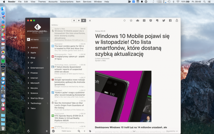Screen dimensions: 214x134
Task: Open Spotlight search in the menu bar
Action: pos(204,2)
